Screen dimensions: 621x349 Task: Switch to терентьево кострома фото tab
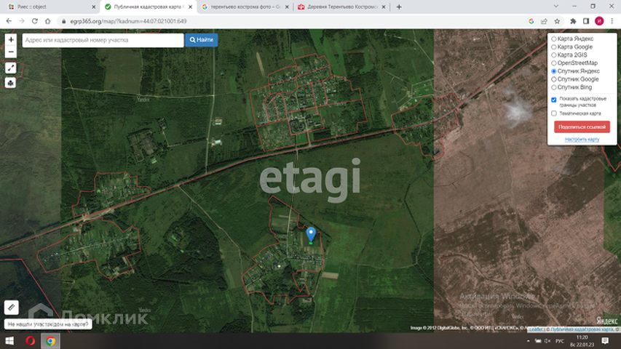pyautogui.click(x=245, y=7)
